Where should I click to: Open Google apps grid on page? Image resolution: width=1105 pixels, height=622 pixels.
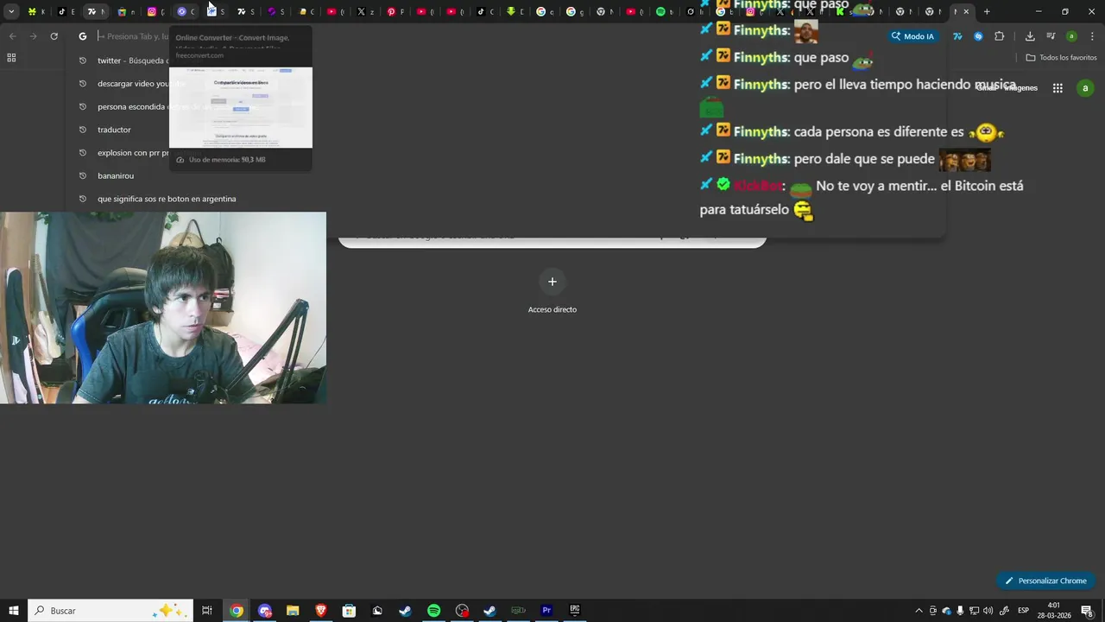(x=1058, y=88)
